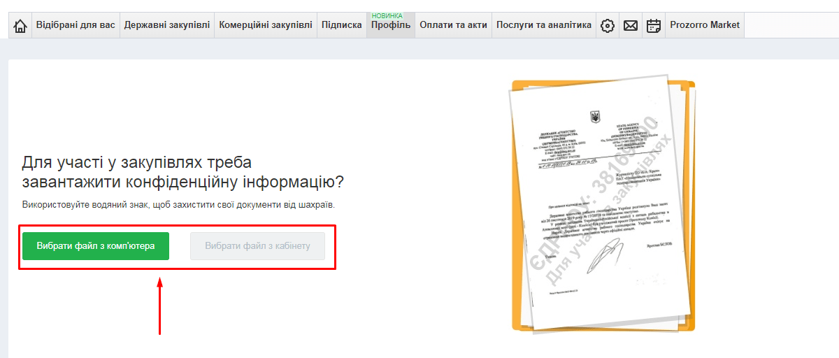Open messages with the envelope icon
The image size is (839, 358).
click(631, 26)
